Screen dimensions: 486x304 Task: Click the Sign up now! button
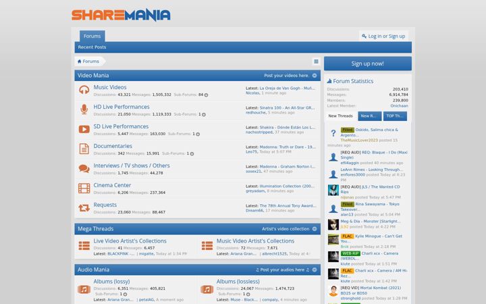(x=368, y=64)
